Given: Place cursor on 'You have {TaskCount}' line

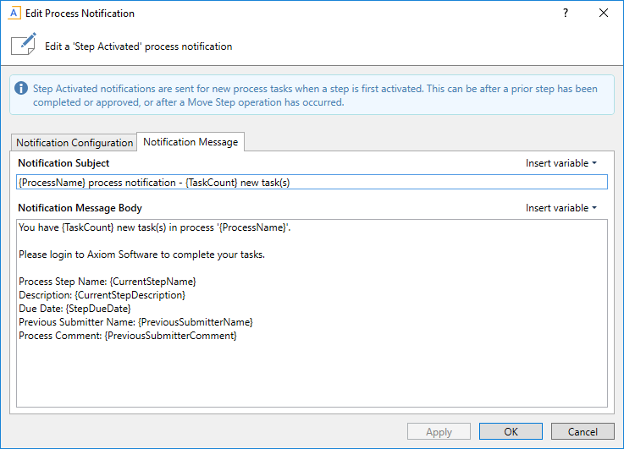Looking at the screenshot, I should coord(154,227).
